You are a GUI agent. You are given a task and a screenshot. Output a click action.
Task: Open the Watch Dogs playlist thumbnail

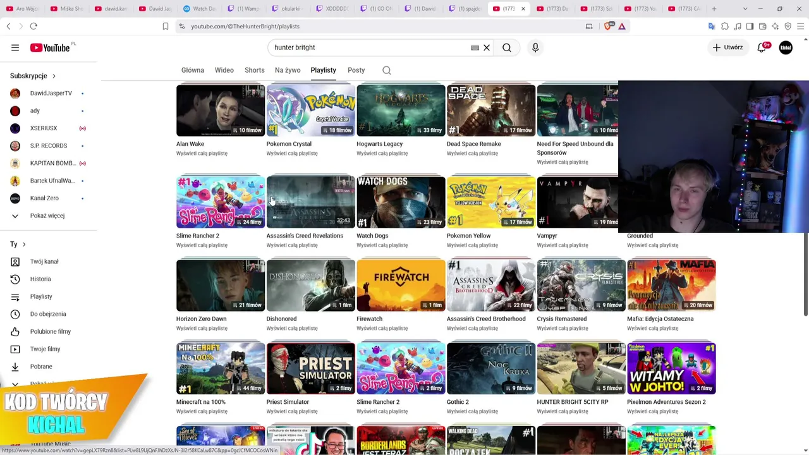401,202
